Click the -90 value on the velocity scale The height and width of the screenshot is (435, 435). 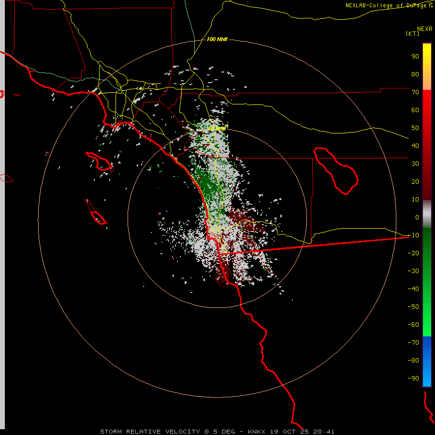click(413, 378)
